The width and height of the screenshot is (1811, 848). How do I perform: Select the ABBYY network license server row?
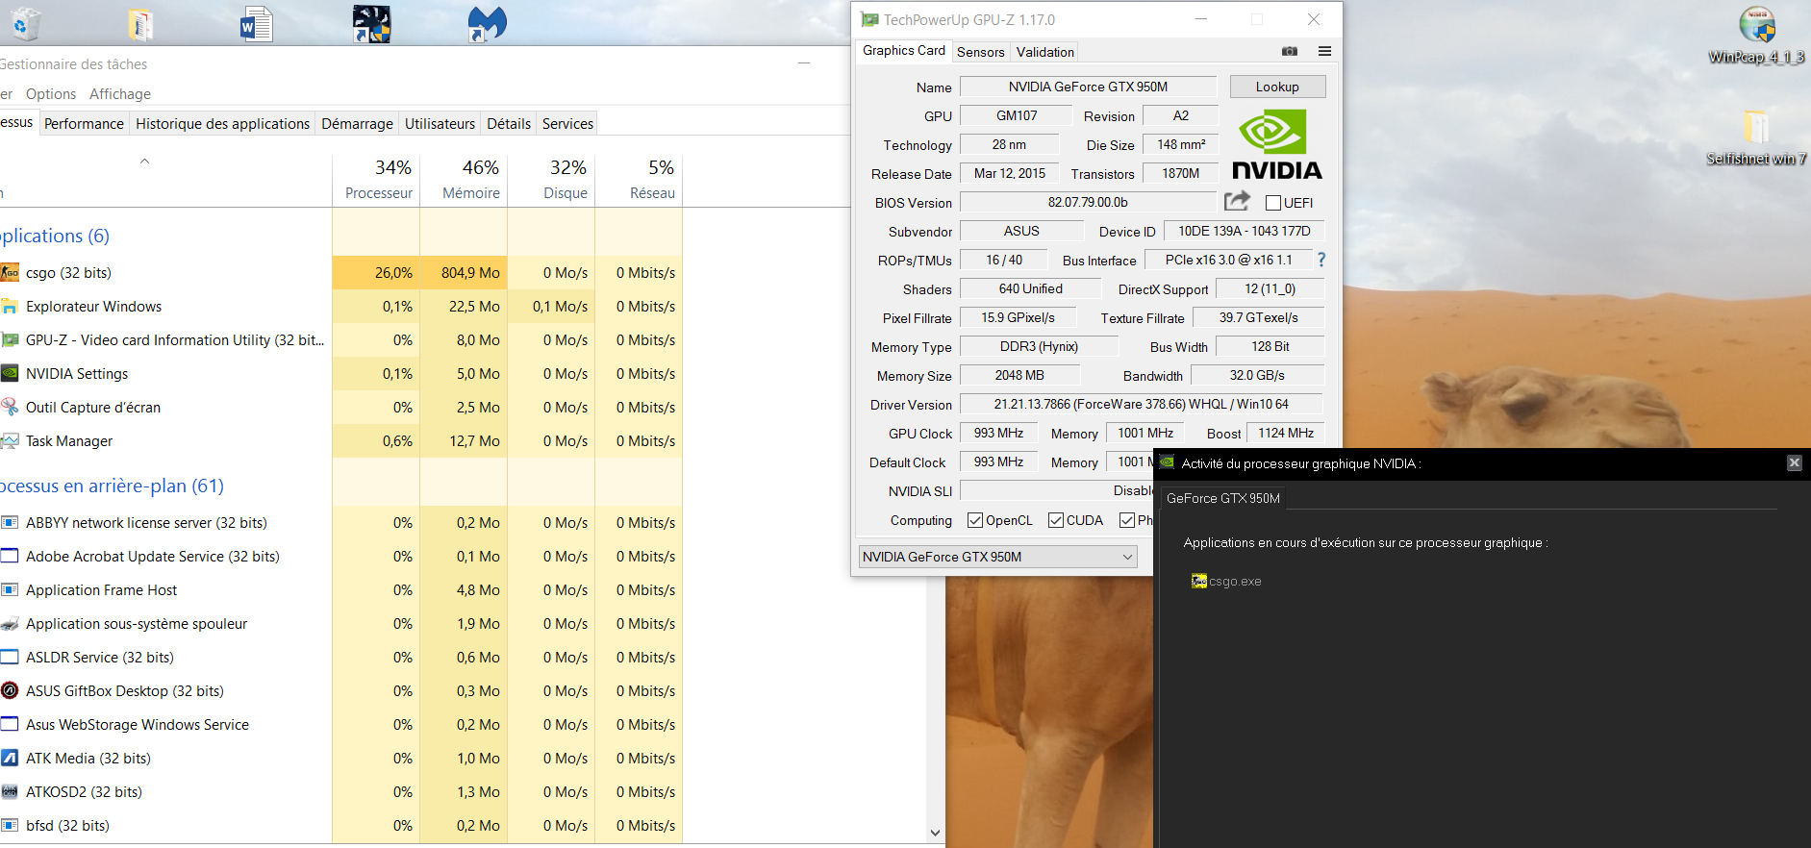pyautogui.click(x=340, y=522)
